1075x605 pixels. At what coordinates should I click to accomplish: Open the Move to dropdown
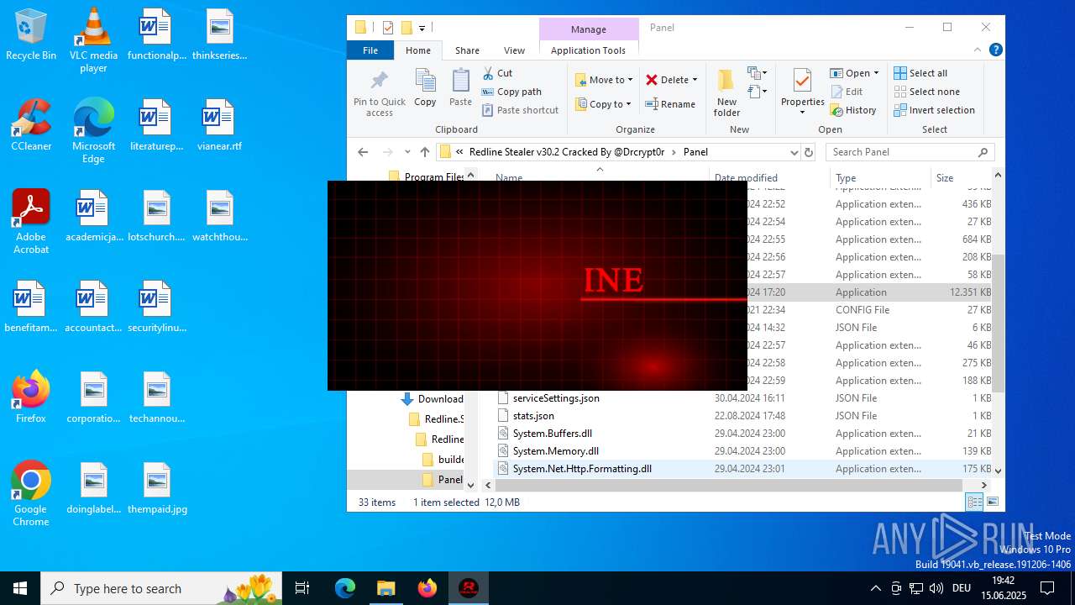pos(604,80)
